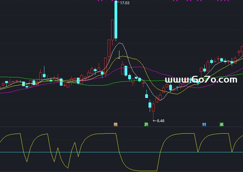Open the www.6o7o.com watermark link
Screen dimensions: 243x172
coord(201,80)
